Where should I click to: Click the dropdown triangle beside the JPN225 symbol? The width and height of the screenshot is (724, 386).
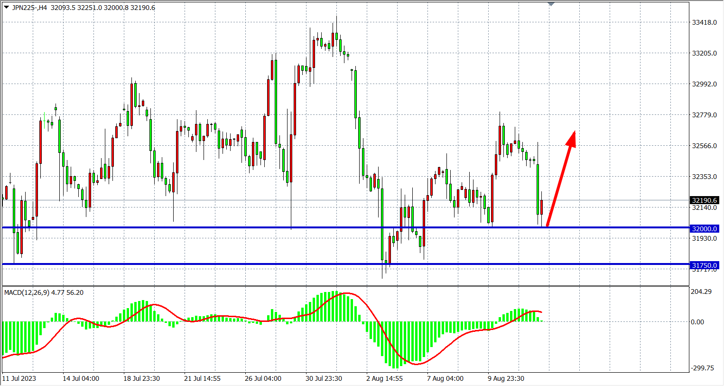[6, 7]
